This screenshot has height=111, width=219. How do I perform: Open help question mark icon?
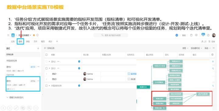(x=208, y=35)
